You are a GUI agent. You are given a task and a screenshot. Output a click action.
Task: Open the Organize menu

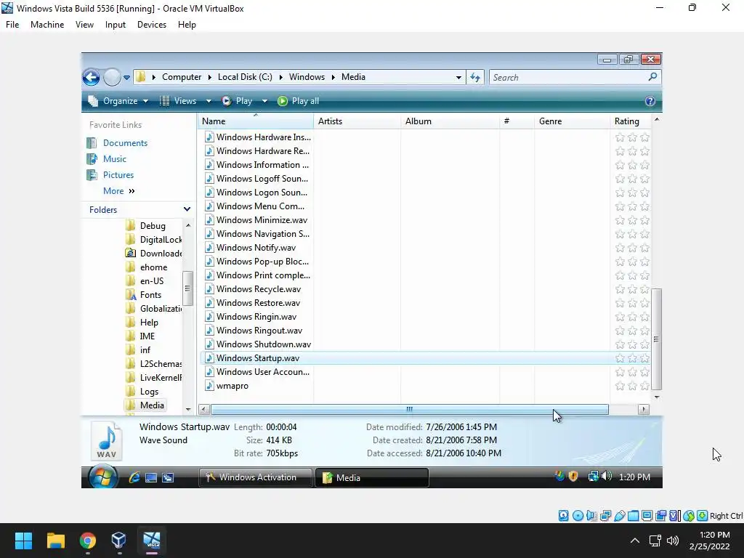[x=118, y=101]
